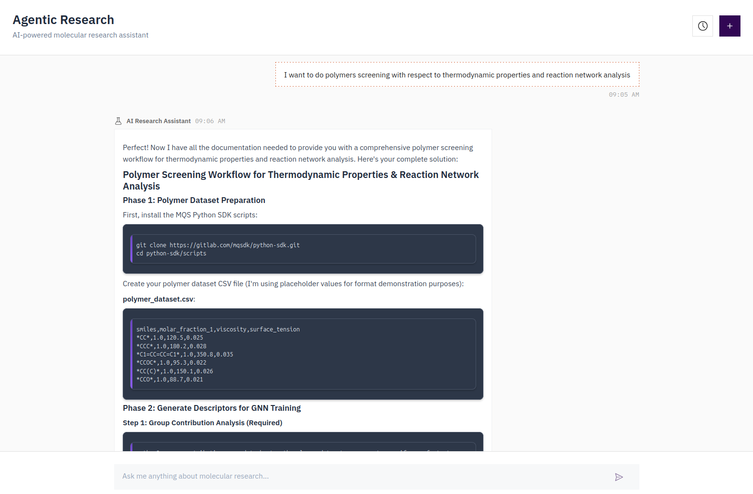Click the 'polymer_dataset.csv' label
The image size is (753, 494).
pos(159,299)
